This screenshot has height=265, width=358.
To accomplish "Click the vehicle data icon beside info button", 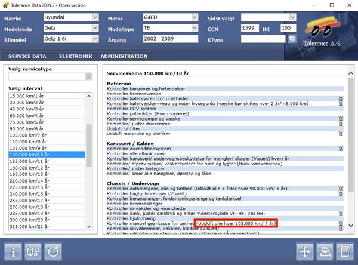I will pos(35,251).
